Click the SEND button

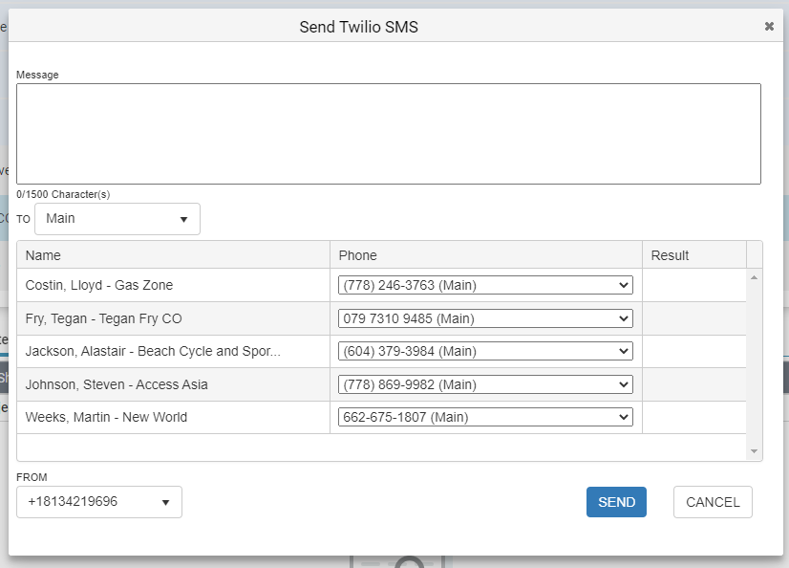click(616, 502)
